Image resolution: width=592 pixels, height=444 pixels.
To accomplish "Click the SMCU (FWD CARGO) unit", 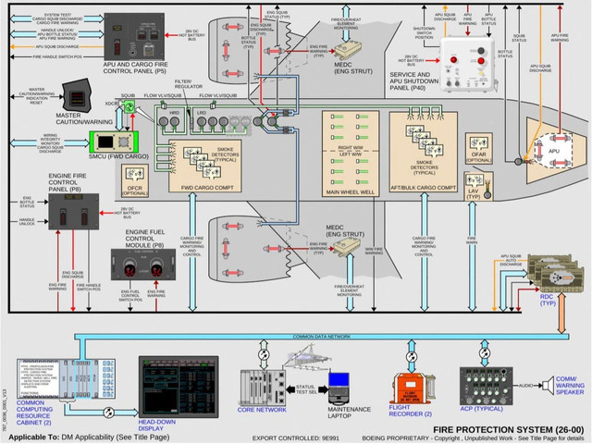I will [x=114, y=142].
